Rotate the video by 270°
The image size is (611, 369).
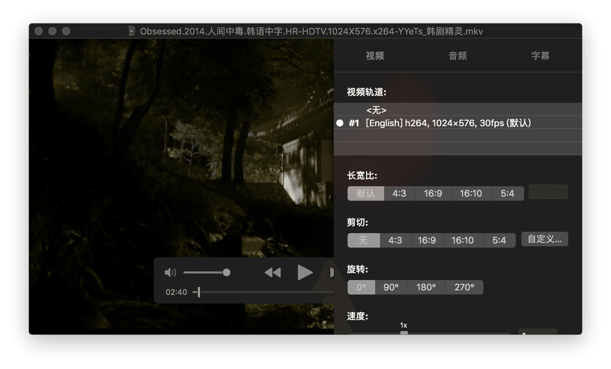464,287
